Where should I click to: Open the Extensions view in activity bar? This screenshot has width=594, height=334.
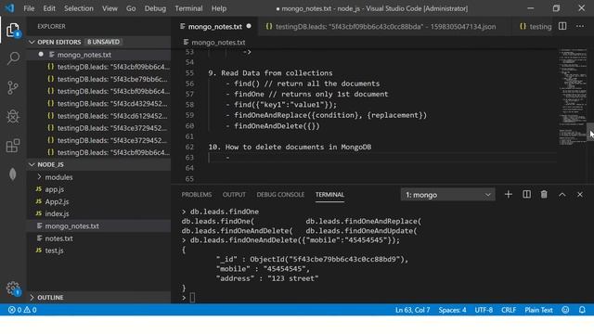(13, 146)
